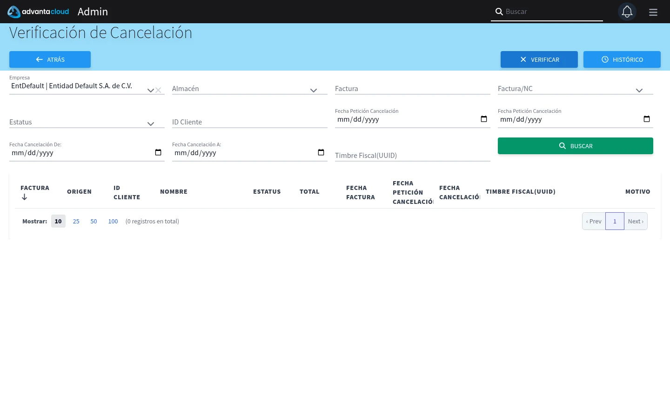The height and width of the screenshot is (418, 670).
Task: Sort table by Estatus column header
Action: pos(267,191)
